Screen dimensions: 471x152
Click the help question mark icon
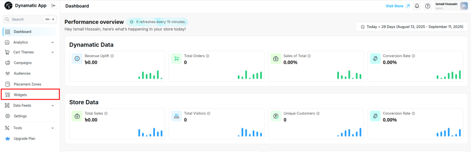pyautogui.click(x=427, y=6)
